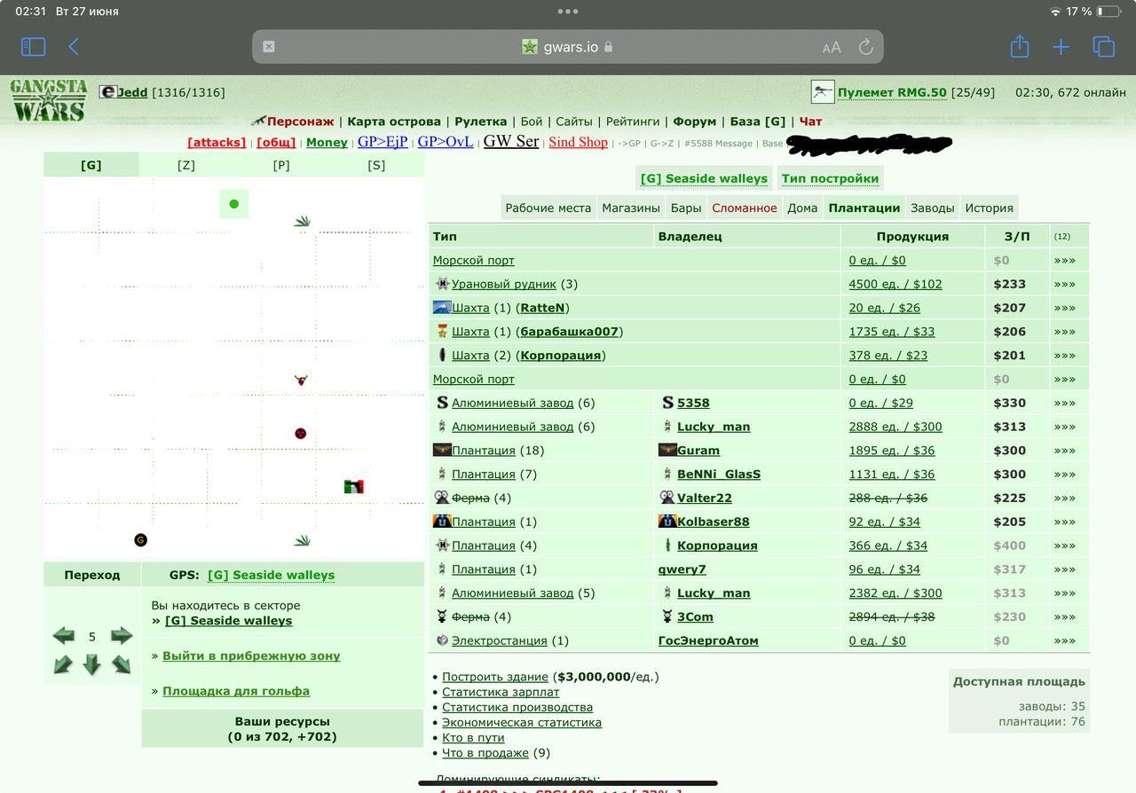
Task: Click the S icon beside owner 5358
Action: (x=668, y=403)
